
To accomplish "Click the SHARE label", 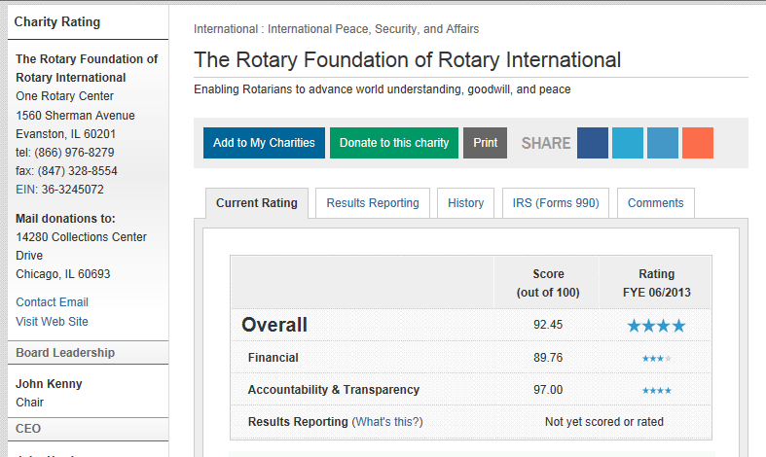I will (546, 143).
